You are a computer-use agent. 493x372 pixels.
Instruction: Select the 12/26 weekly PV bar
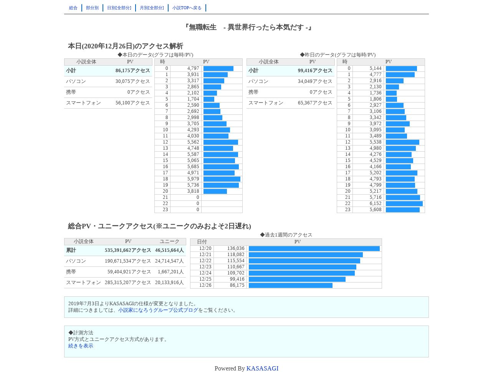(x=291, y=286)
